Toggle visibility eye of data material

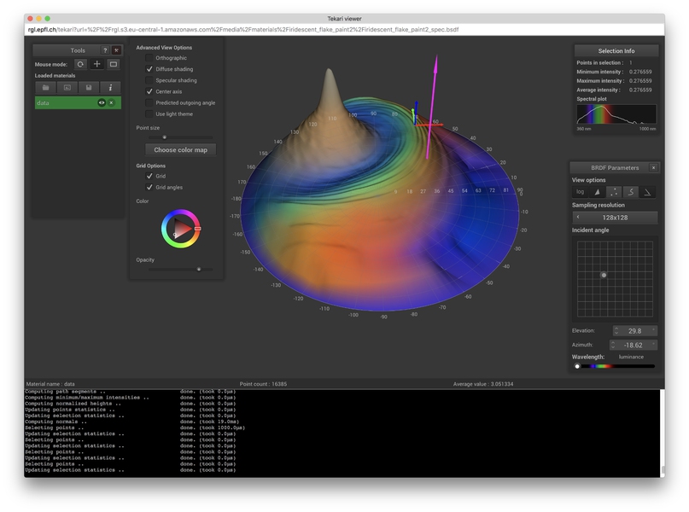click(101, 102)
